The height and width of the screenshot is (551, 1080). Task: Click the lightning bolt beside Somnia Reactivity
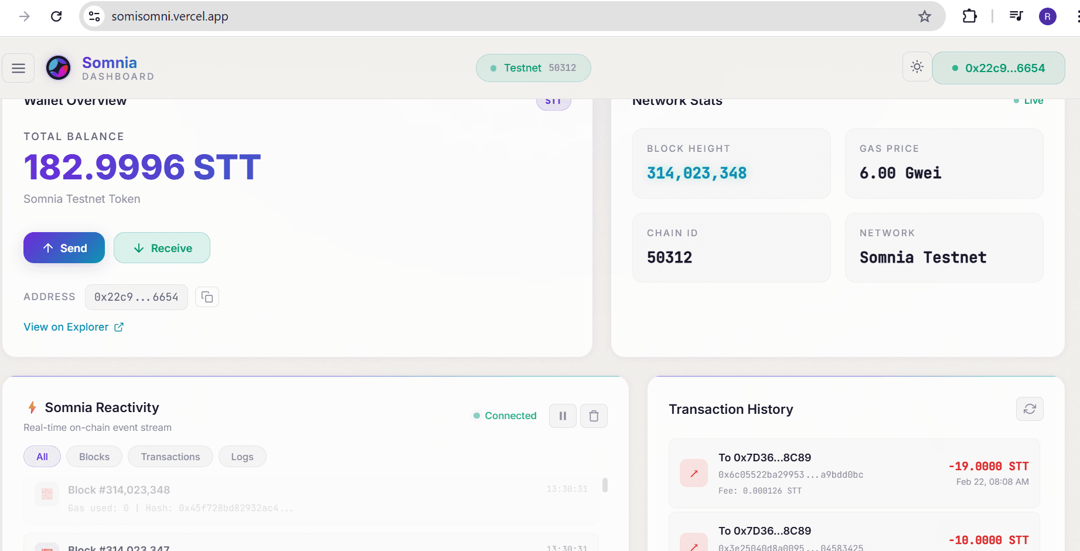[x=32, y=407]
